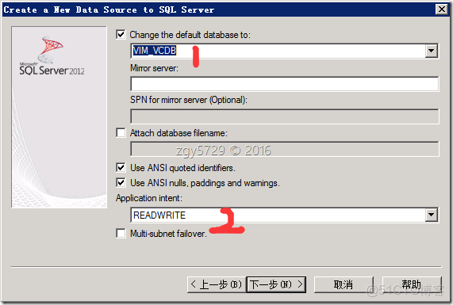Select the VIM_VCDB database combo box
Image resolution: width=453 pixels, height=305 pixels.
(284, 51)
